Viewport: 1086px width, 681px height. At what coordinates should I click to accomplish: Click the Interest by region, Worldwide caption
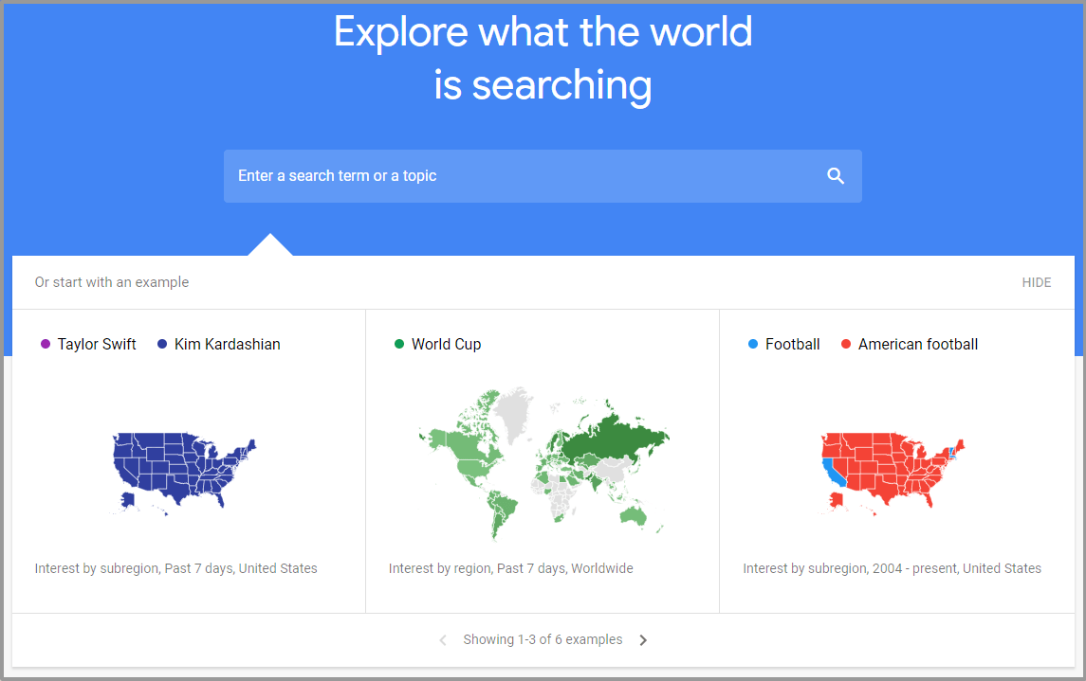point(510,568)
